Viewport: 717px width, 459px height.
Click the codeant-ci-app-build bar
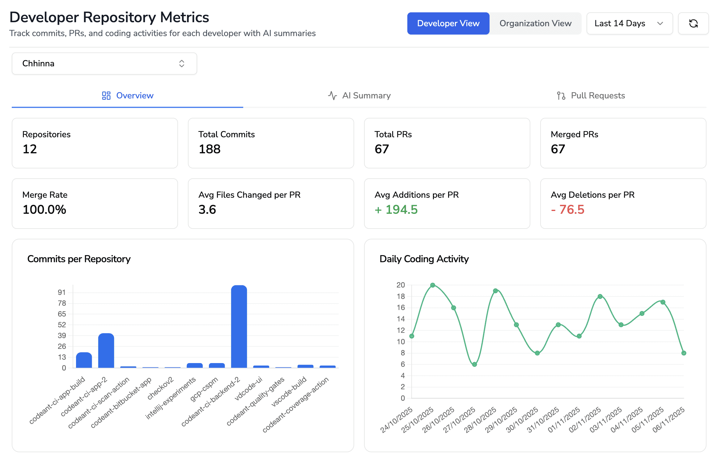click(x=84, y=360)
